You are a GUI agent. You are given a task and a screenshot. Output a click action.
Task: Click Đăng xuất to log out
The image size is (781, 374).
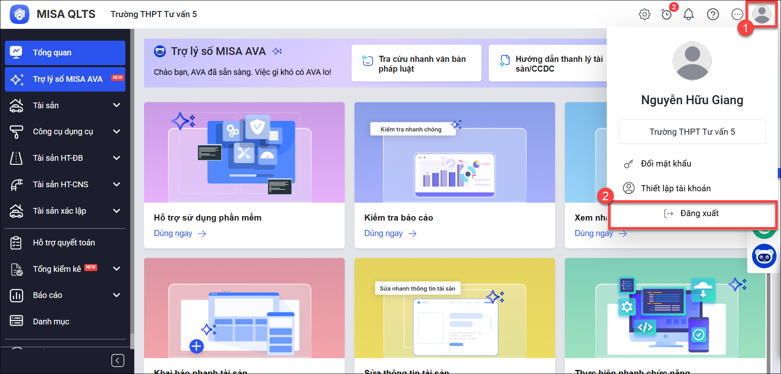692,213
